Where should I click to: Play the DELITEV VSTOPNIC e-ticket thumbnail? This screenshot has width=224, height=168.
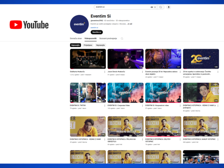click(x=163, y=126)
